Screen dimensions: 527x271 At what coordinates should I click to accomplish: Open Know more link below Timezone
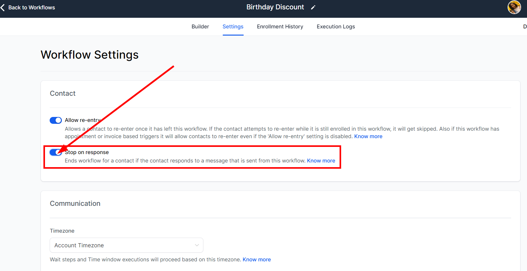(x=256, y=259)
